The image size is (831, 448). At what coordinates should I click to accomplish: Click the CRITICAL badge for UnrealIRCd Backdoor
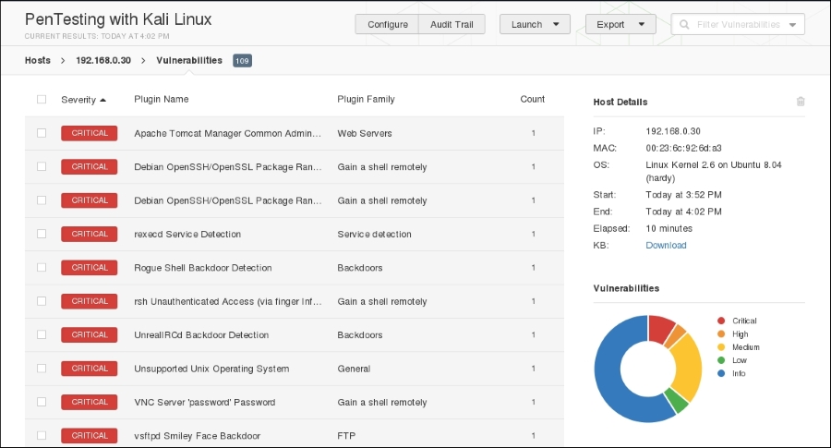point(90,335)
